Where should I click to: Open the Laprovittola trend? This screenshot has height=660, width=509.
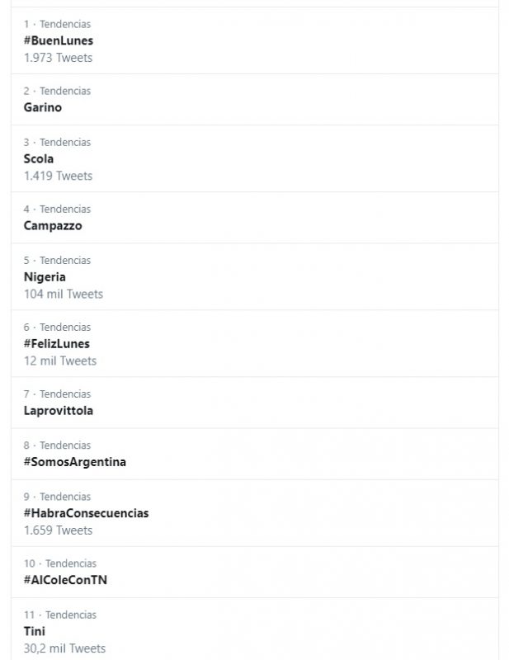(x=58, y=410)
